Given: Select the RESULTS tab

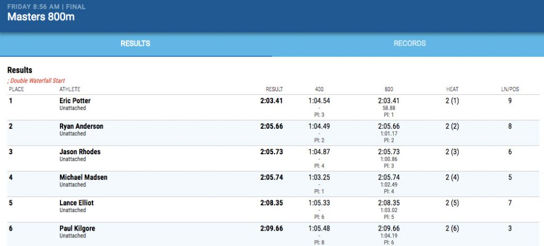Looking at the screenshot, I should pyautogui.click(x=135, y=43).
